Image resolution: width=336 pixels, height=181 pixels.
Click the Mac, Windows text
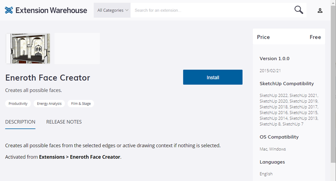click(273, 149)
